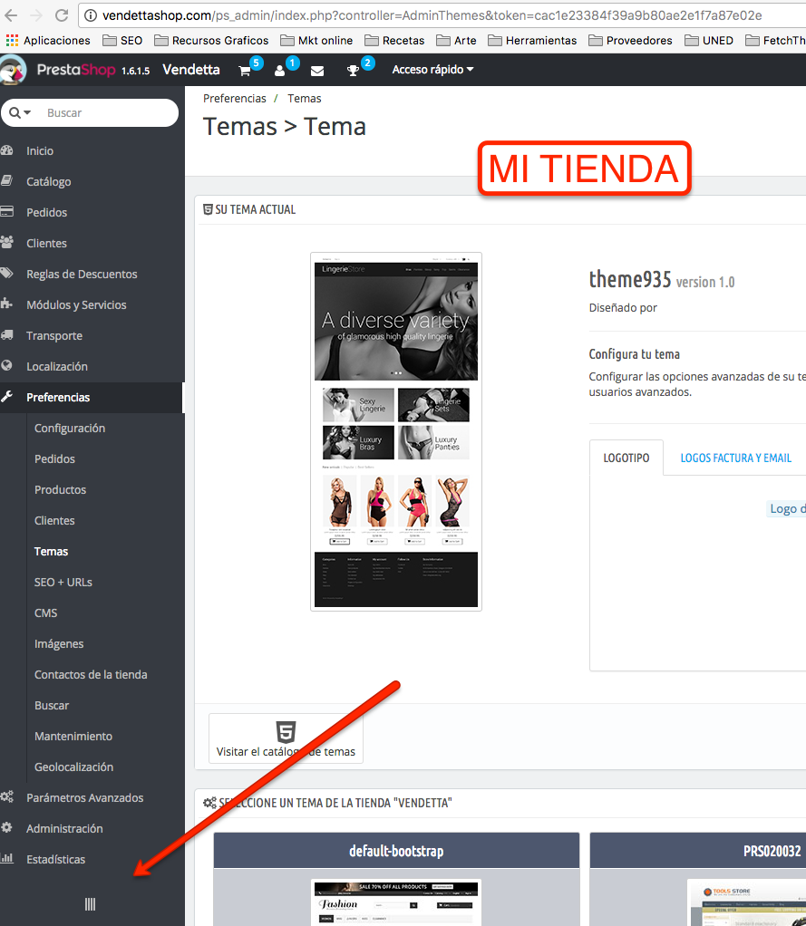View site info icon in address bar
806x926 pixels.
tap(91, 15)
